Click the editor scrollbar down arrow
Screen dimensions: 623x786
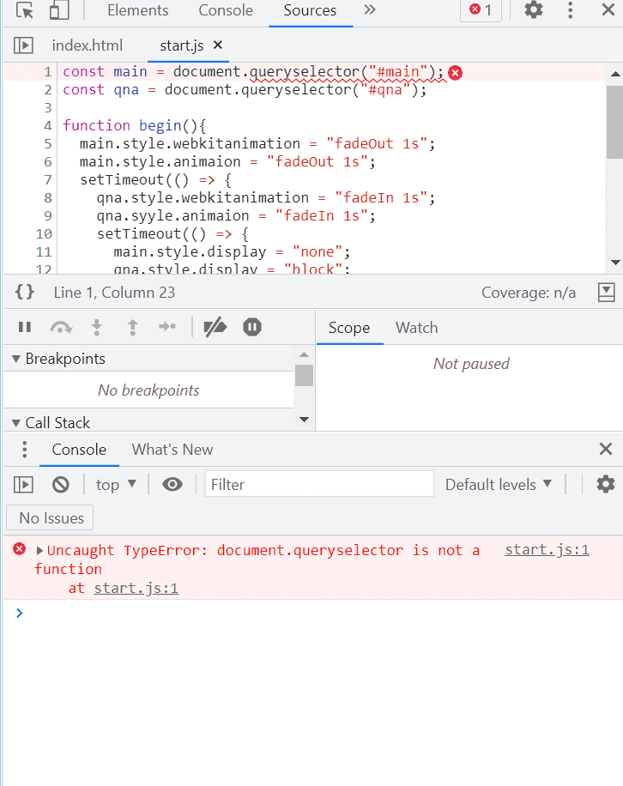tap(615, 263)
